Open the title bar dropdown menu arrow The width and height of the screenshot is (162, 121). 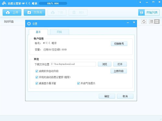click(x=140, y=2)
